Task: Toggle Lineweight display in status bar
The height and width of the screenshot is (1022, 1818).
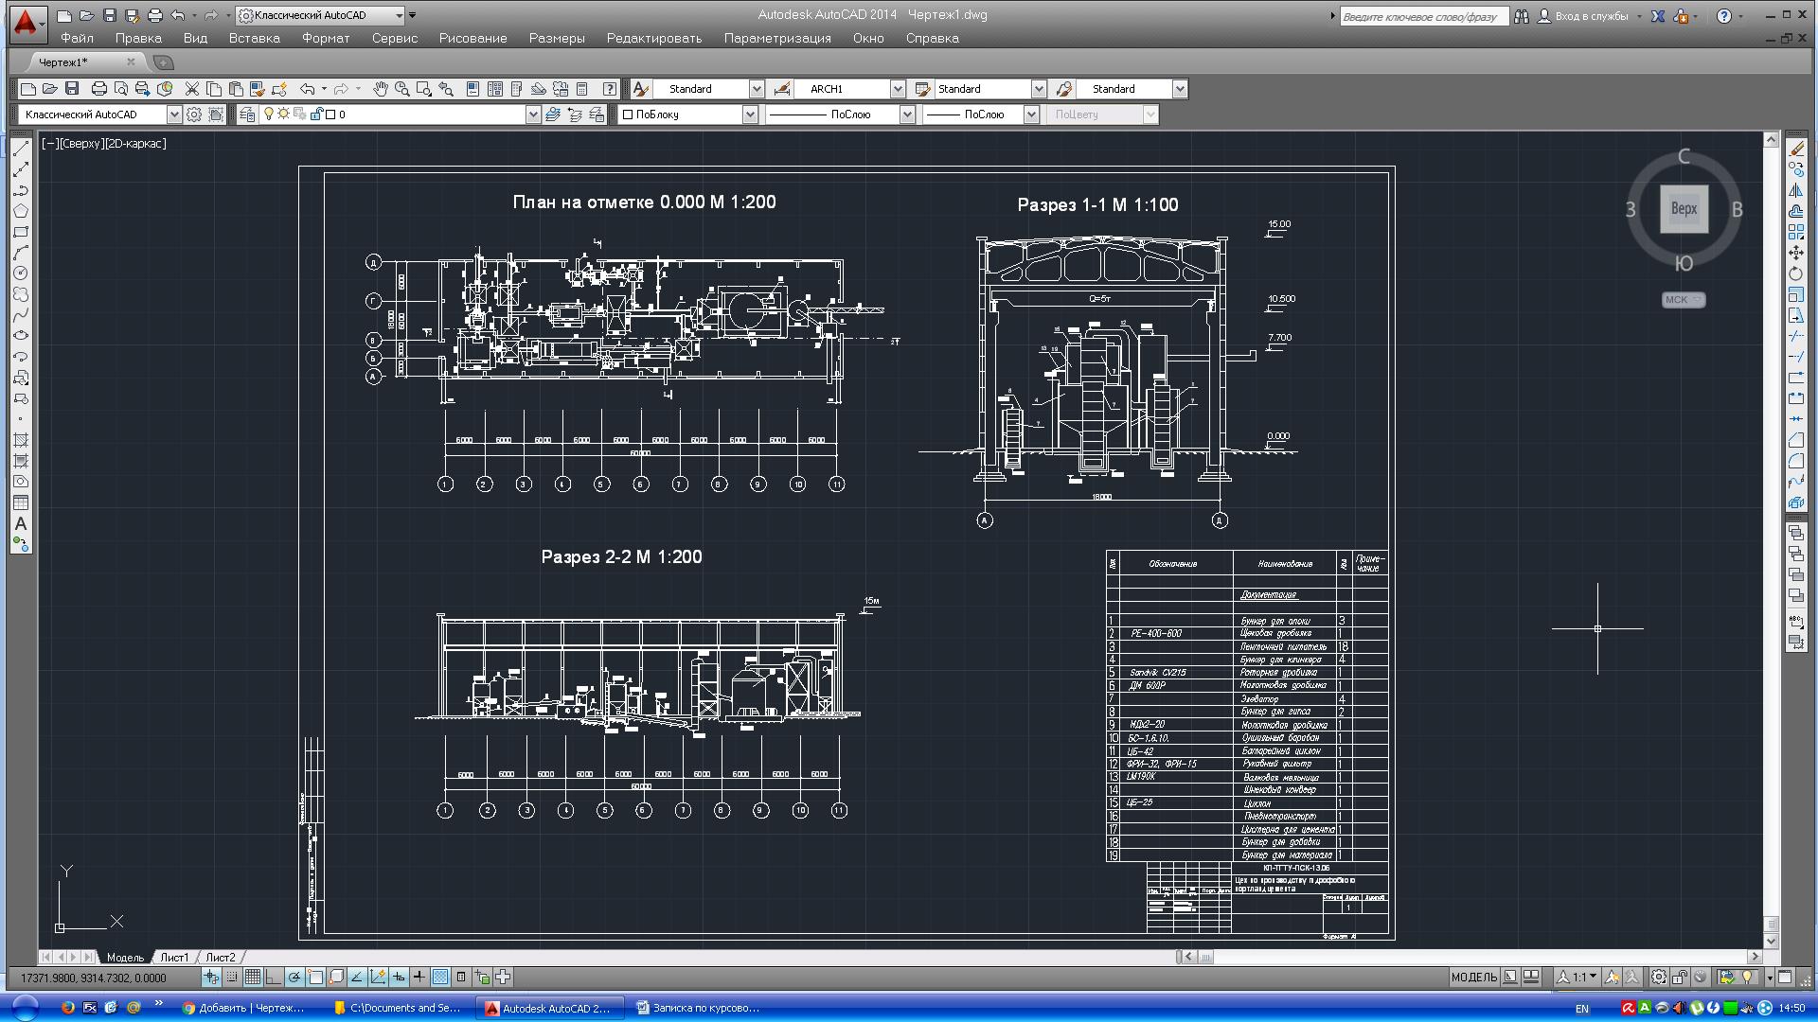Action: [x=419, y=978]
